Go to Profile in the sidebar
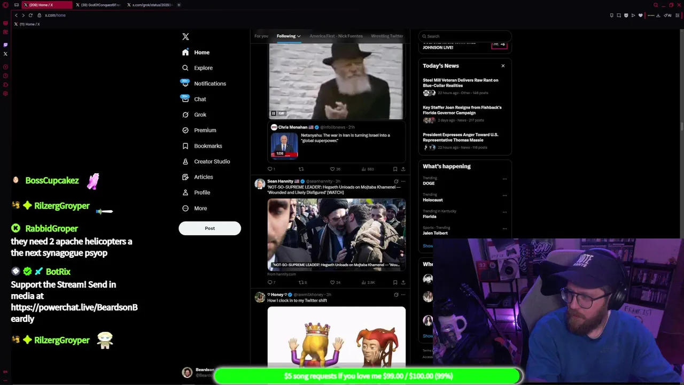 196,192
